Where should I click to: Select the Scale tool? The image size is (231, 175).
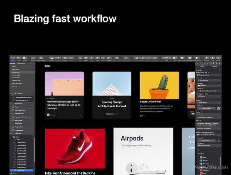click(x=97, y=58)
